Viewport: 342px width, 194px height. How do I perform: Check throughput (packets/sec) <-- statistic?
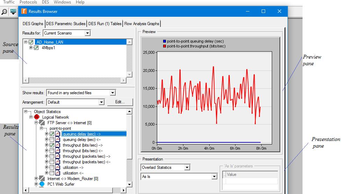click(52, 162)
